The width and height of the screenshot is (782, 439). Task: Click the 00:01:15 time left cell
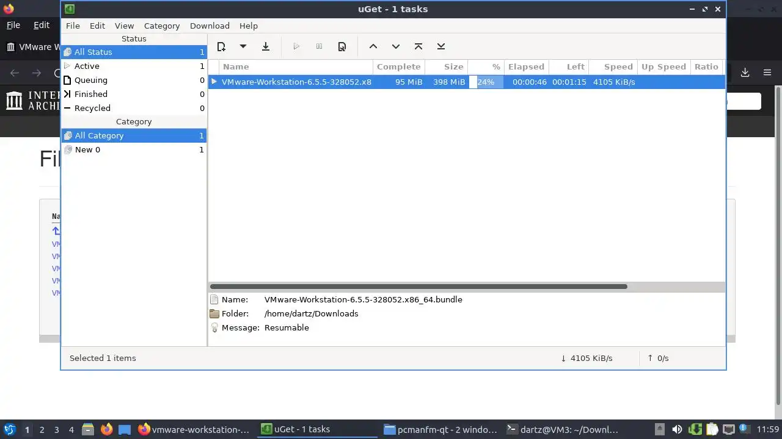click(x=569, y=82)
